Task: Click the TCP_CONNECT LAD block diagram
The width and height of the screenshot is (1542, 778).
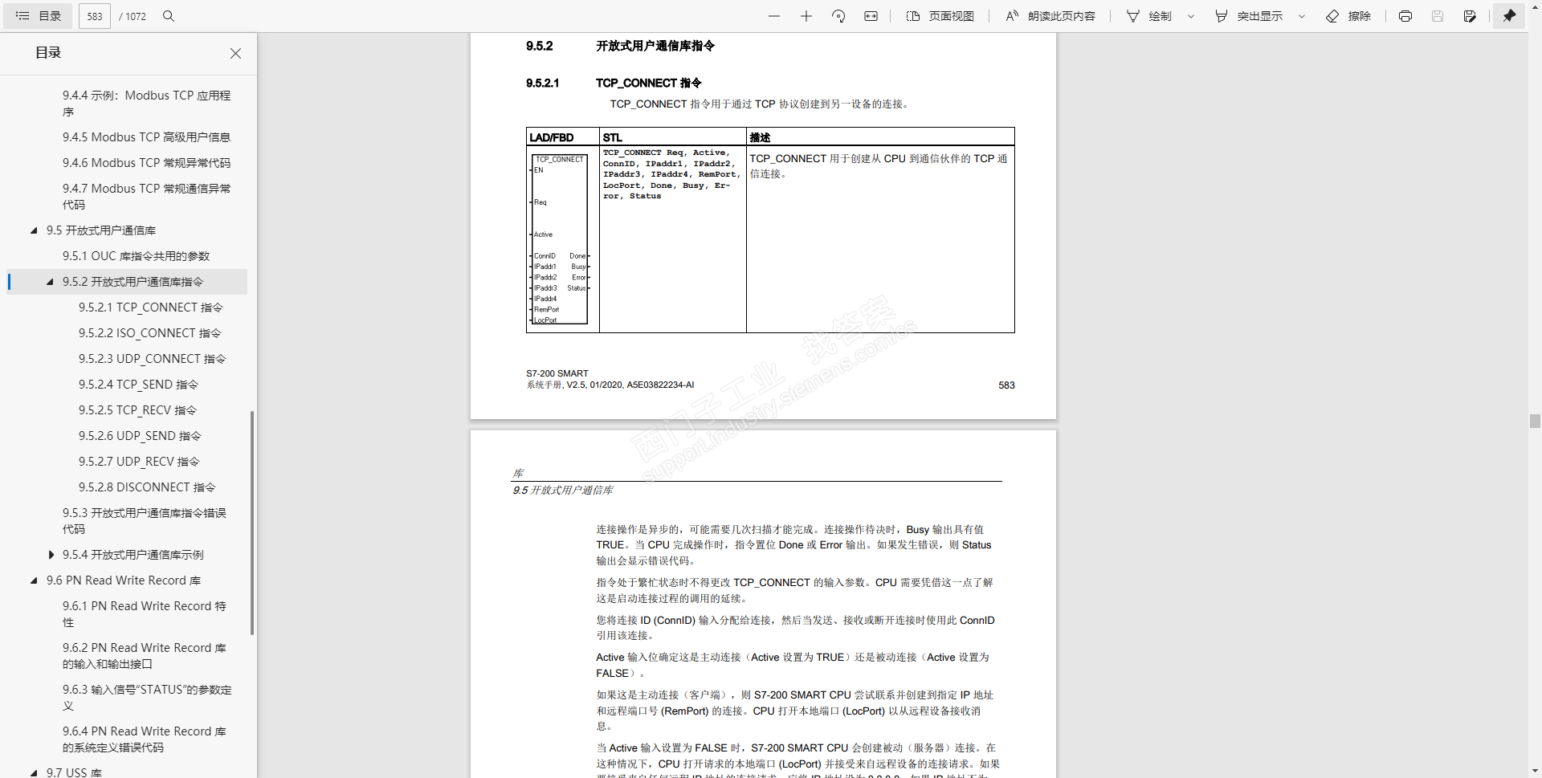Action: coord(560,239)
